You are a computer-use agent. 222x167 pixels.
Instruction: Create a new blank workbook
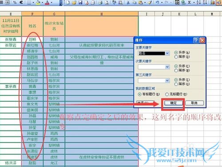coord(68,2)
